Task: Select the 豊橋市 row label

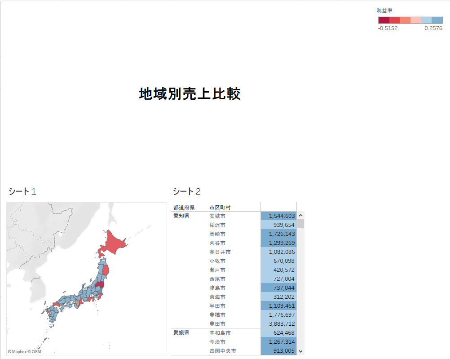Action: pyautogui.click(x=217, y=315)
